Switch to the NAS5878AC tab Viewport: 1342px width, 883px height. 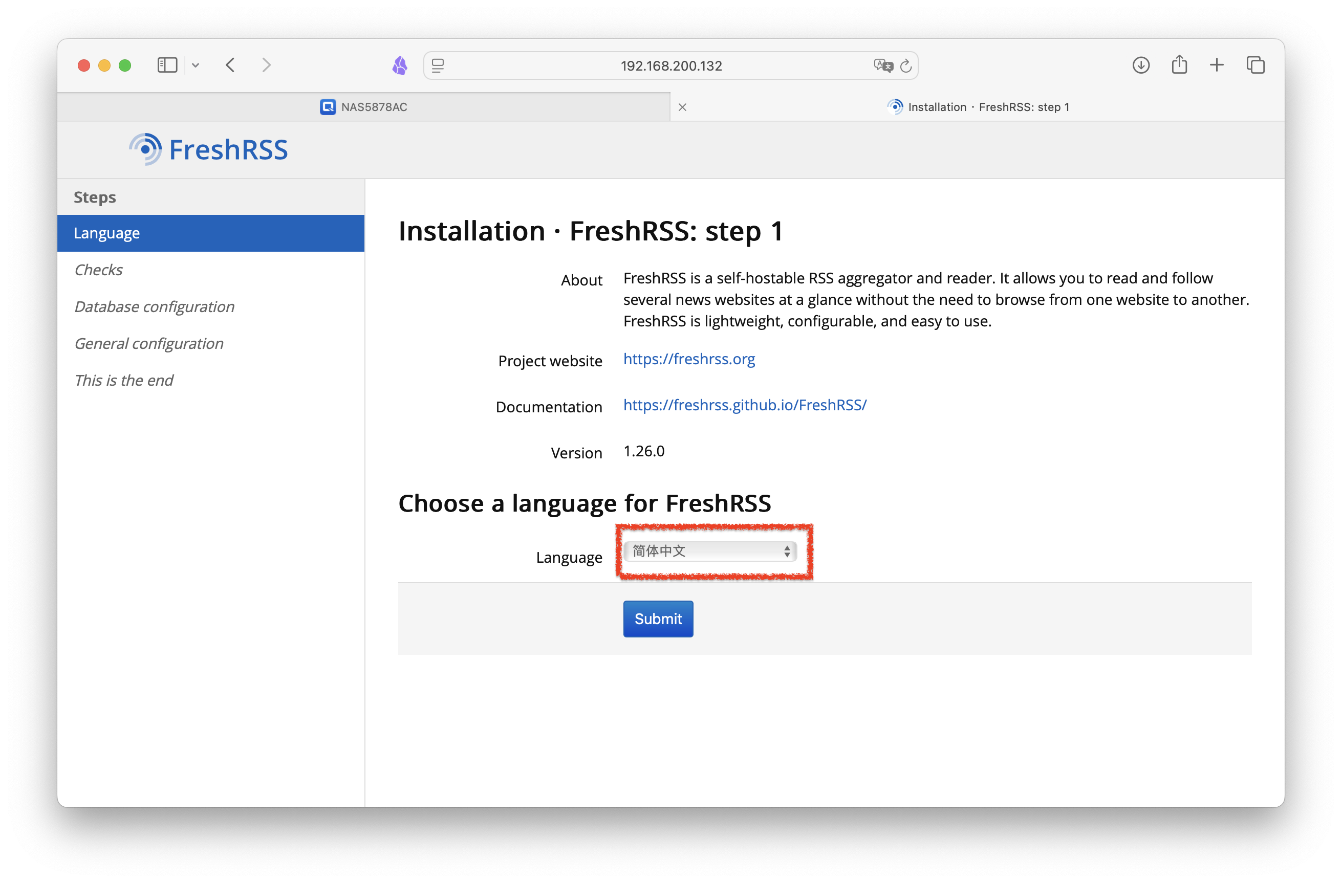(364, 107)
